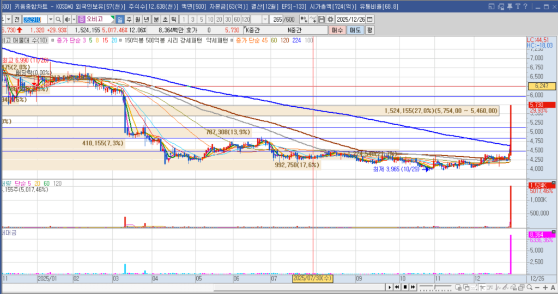Open the calendar date picker icon
Screen dimensions: 558x294
(371, 19)
